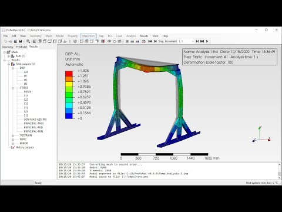Switch to the FE Model tab
282x212 pixels.
(22, 47)
